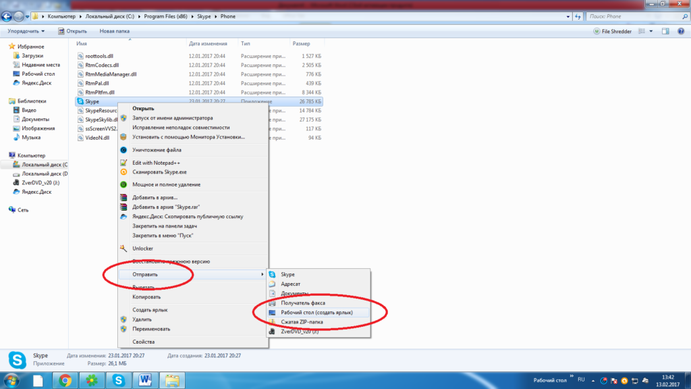691x389 pixels.
Task: Send to Рабочий стол (создать ярлык)
Action: pos(319,313)
